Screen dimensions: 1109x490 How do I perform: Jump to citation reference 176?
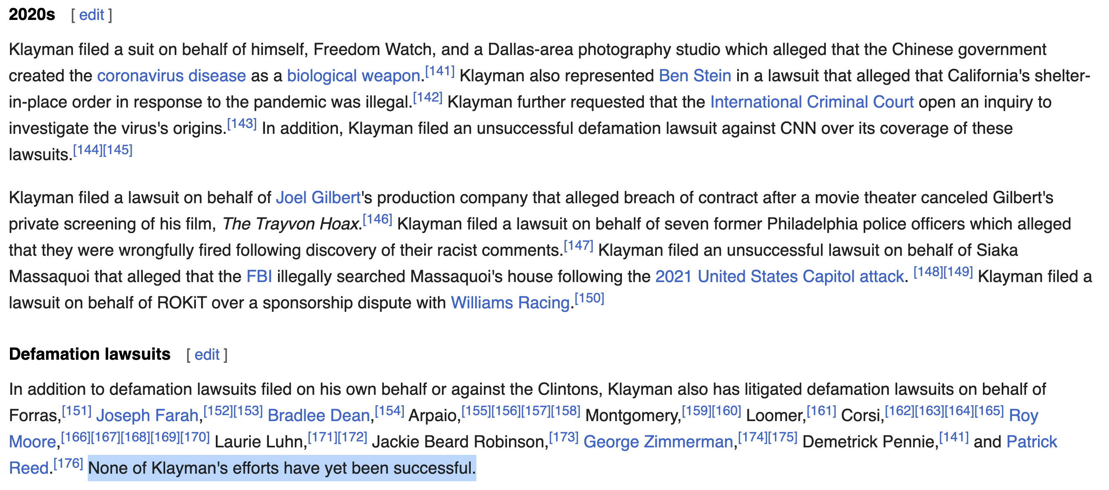(x=68, y=463)
